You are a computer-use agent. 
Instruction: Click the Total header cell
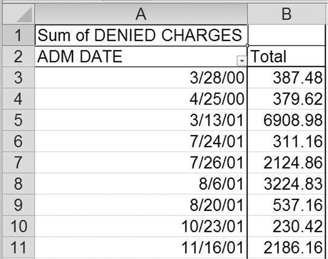click(x=287, y=56)
